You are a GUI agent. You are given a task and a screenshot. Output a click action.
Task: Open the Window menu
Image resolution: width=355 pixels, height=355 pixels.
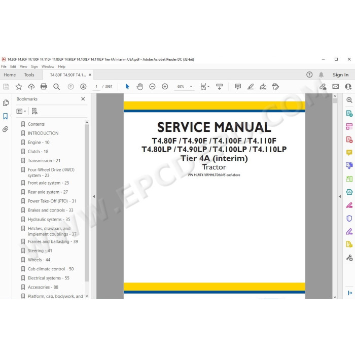pos(48,66)
